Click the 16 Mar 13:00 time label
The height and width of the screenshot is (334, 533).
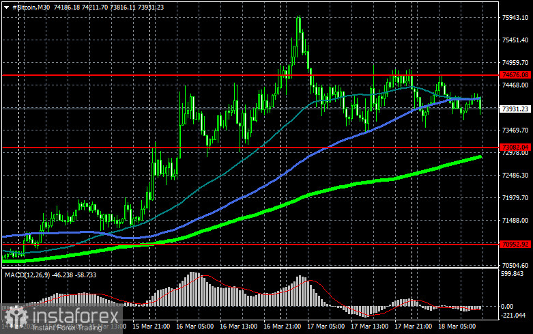coord(238,326)
